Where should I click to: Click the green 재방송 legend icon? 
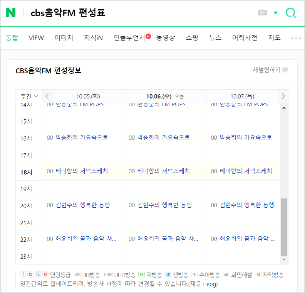click(x=141, y=274)
